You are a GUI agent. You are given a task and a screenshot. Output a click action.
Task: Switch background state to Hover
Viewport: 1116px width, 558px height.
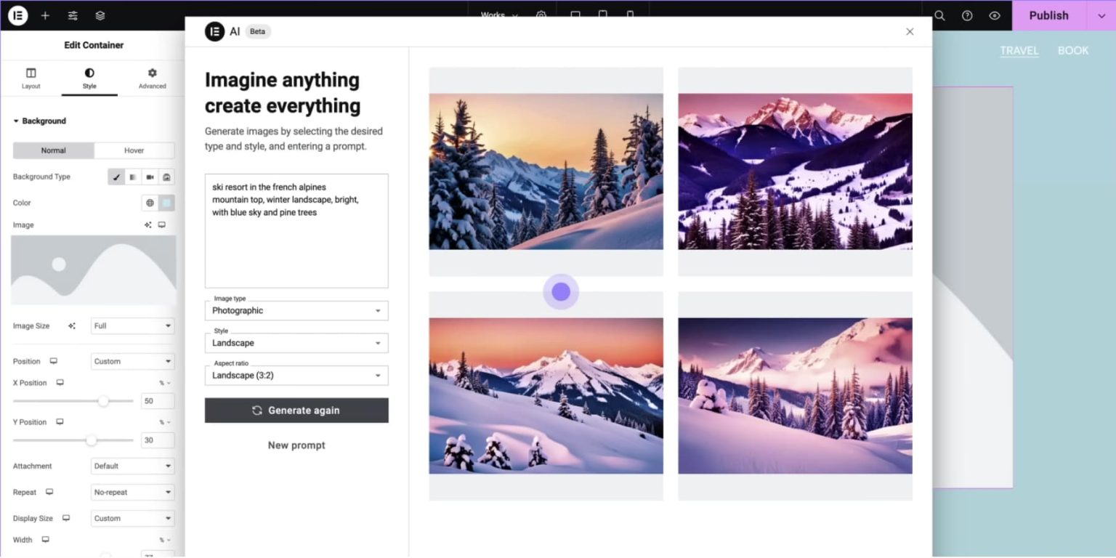coord(134,150)
